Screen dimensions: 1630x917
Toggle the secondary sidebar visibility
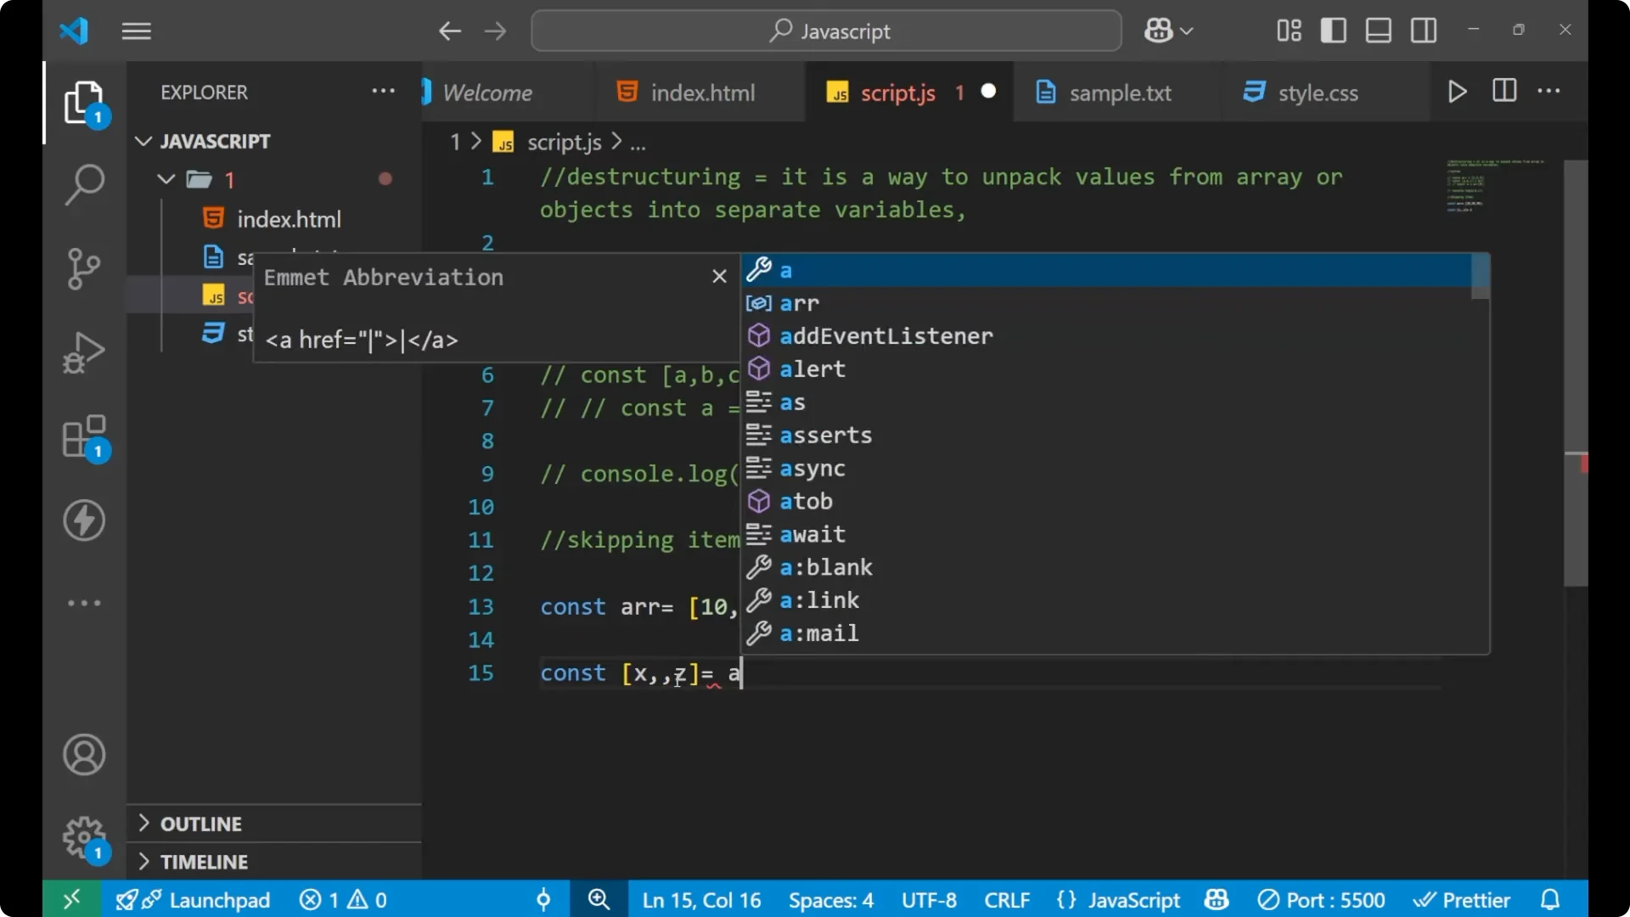(x=1423, y=30)
